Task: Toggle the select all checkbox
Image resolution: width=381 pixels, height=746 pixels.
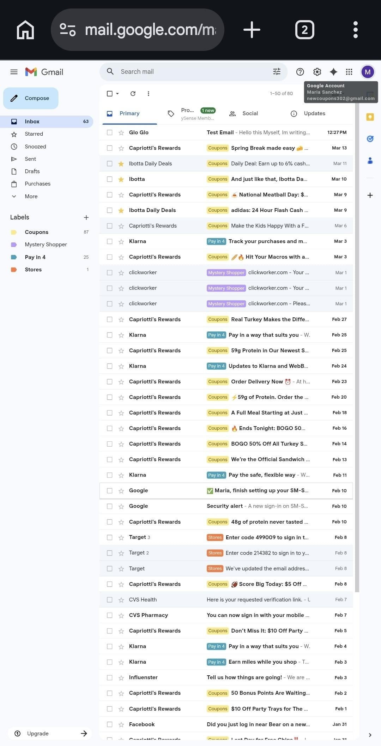Action: pyautogui.click(x=110, y=94)
